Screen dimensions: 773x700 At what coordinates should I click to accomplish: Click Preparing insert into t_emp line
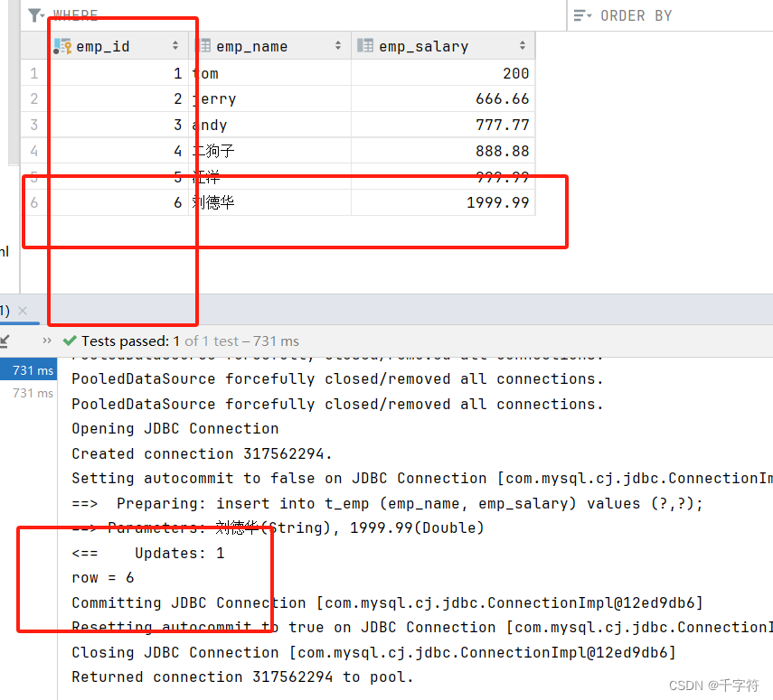tap(388, 503)
